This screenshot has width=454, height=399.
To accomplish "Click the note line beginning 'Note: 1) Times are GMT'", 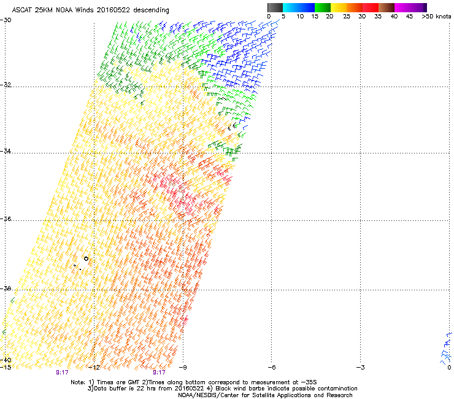I will 194,382.
